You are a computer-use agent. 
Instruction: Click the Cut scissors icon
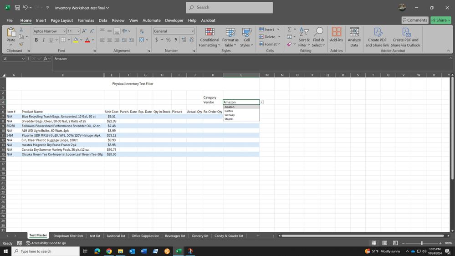21,30
